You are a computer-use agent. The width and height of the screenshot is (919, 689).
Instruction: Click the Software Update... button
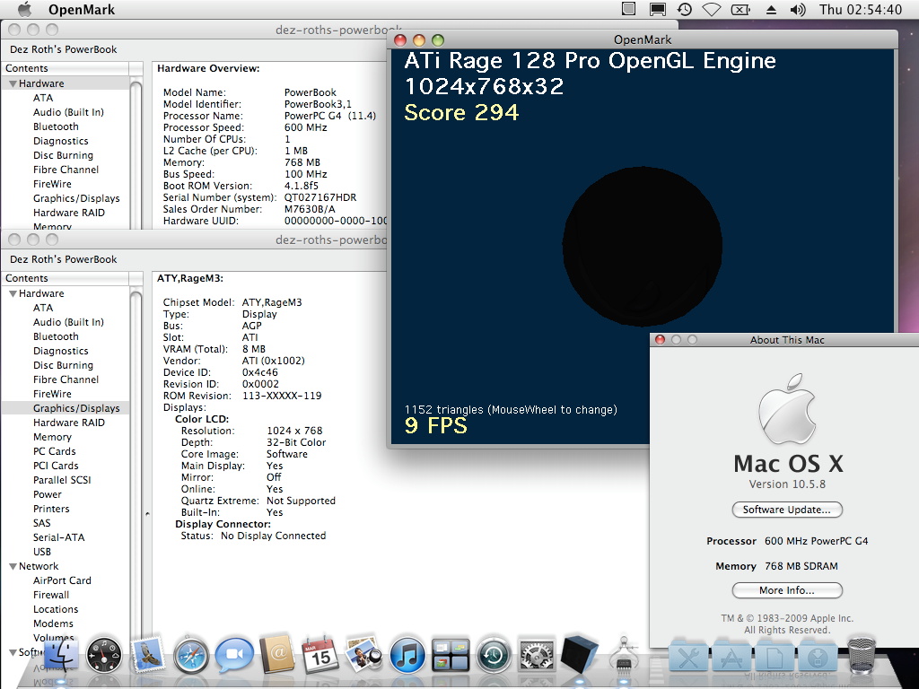(x=787, y=510)
